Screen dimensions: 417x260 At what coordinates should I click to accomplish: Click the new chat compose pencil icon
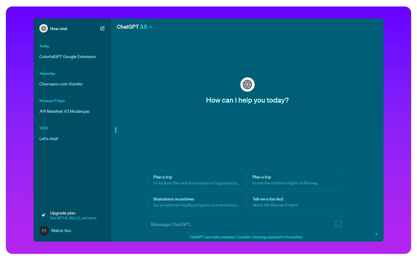[102, 28]
